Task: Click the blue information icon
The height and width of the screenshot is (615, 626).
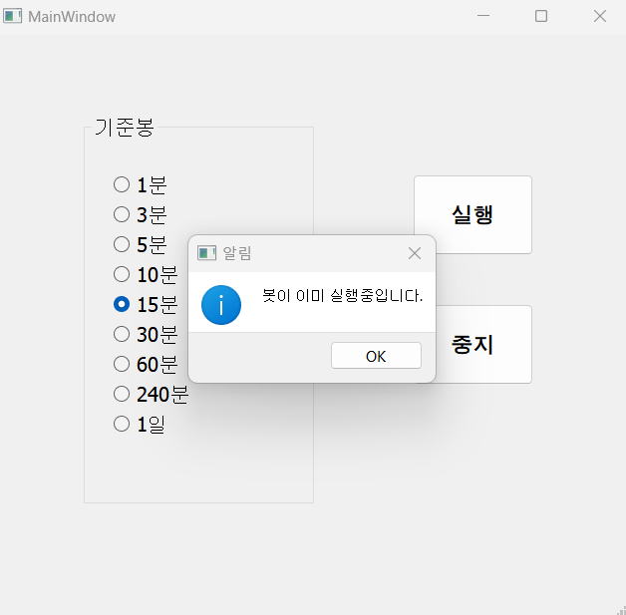Action: (221, 305)
